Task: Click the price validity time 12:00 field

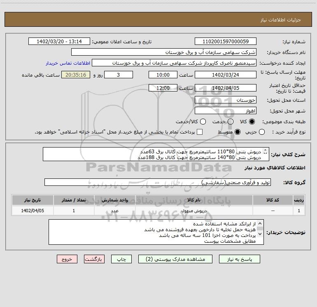Action: (163, 88)
